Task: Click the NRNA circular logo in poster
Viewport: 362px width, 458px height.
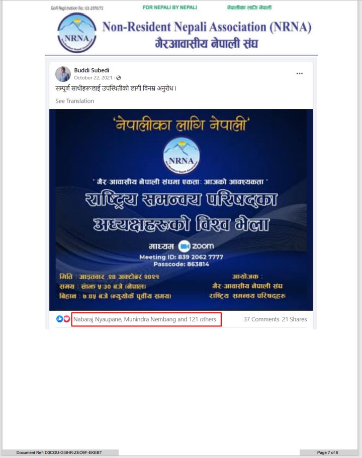Action: (x=182, y=156)
